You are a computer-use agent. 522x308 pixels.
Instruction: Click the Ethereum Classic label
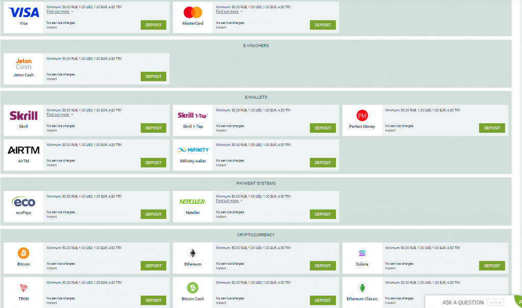[x=362, y=299]
